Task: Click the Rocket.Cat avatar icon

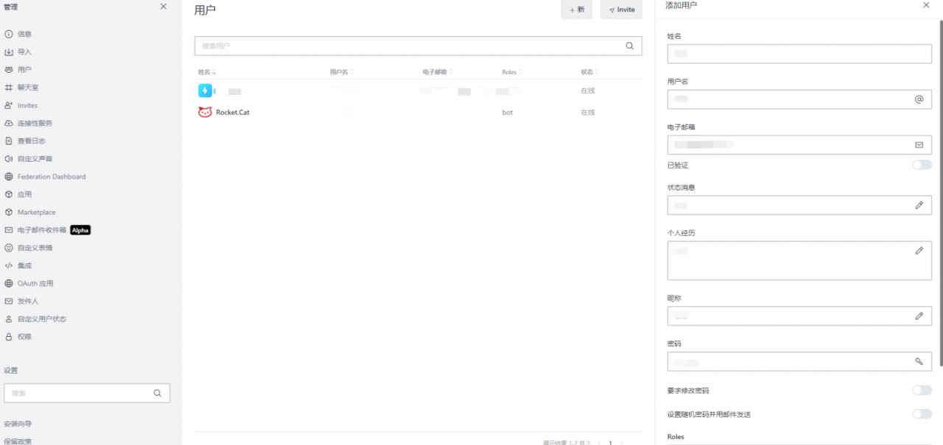Action: [x=205, y=113]
